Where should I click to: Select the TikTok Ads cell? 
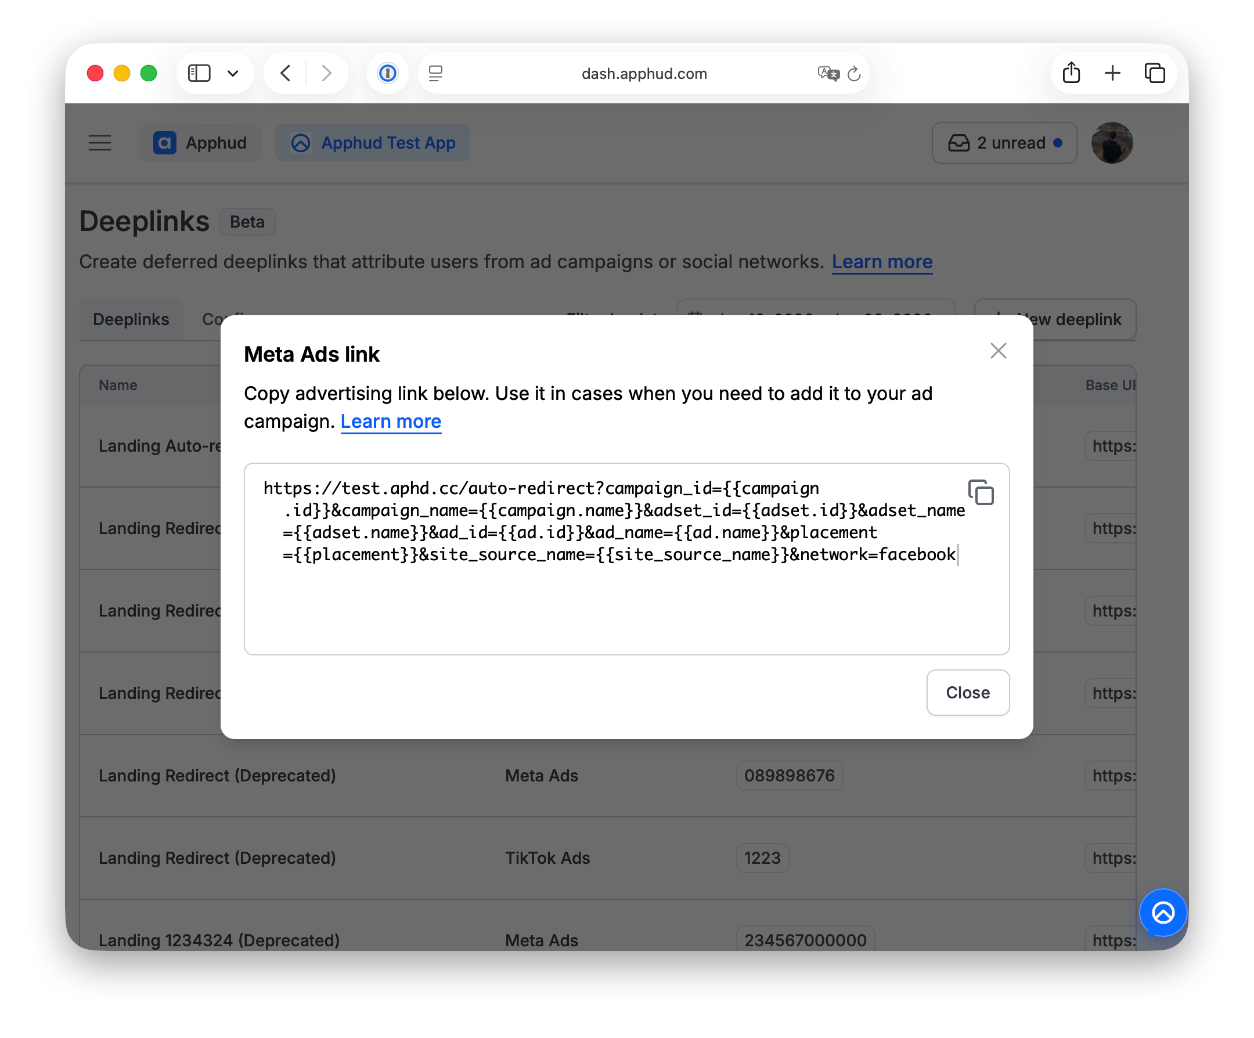click(x=547, y=857)
